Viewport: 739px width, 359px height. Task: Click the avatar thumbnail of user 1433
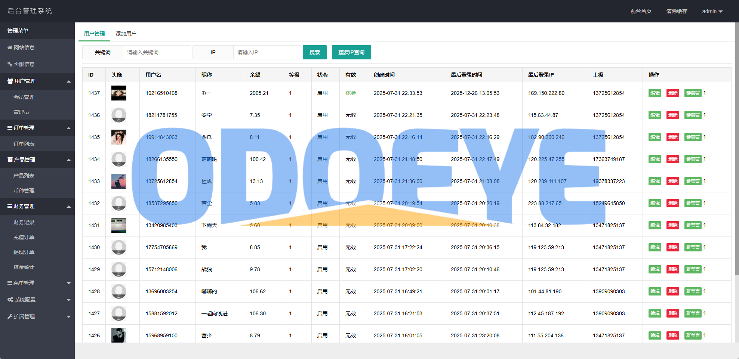coord(119,181)
